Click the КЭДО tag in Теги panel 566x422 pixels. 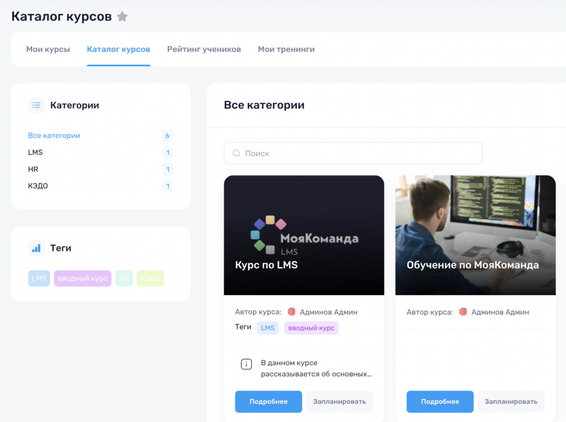[150, 278]
